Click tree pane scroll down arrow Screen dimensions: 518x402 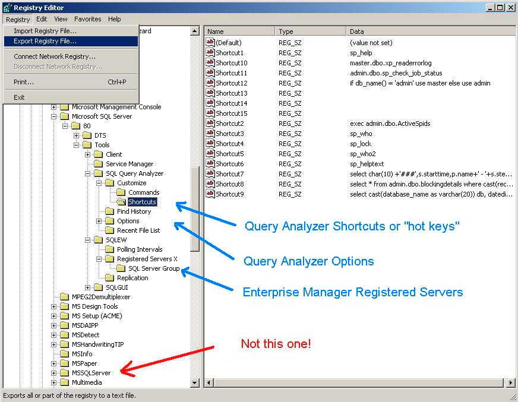click(x=195, y=383)
